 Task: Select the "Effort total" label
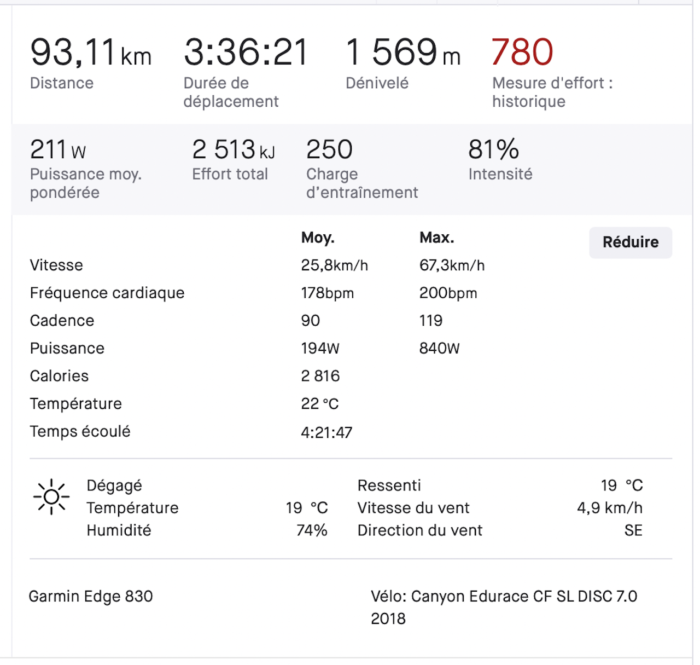coord(230,174)
